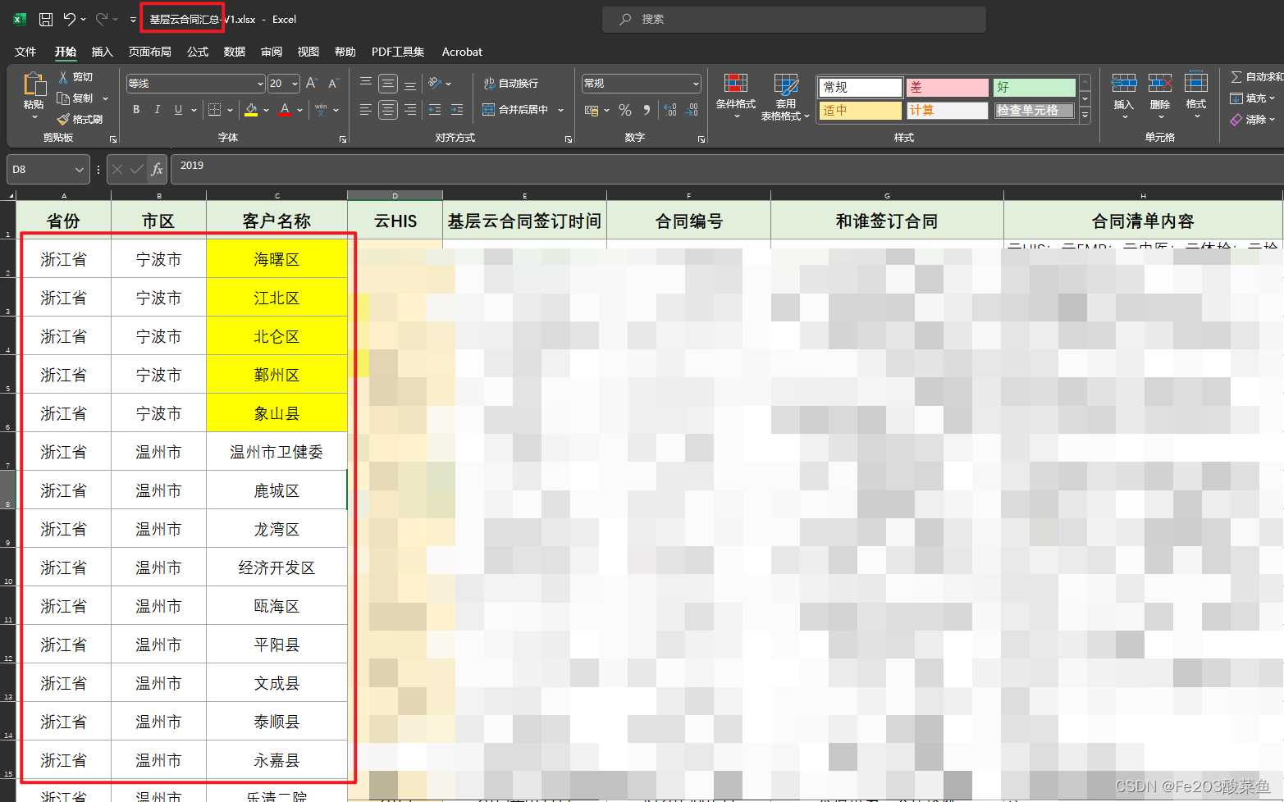1284x802 pixels.
Task: Open the Name Box dropdown for D8
Action: 80,170
